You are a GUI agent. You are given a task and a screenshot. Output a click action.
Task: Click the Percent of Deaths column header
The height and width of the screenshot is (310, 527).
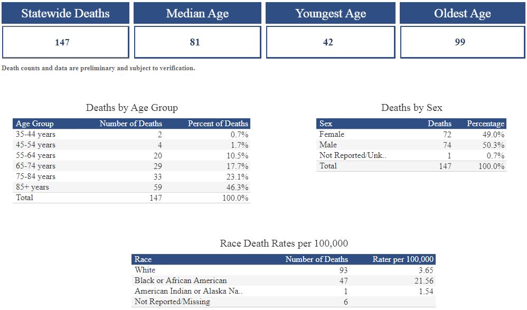(x=218, y=124)
